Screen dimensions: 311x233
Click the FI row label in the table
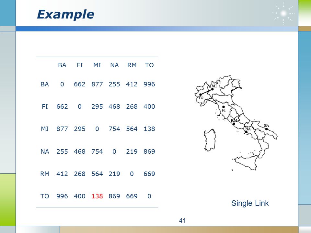point(45,106)
